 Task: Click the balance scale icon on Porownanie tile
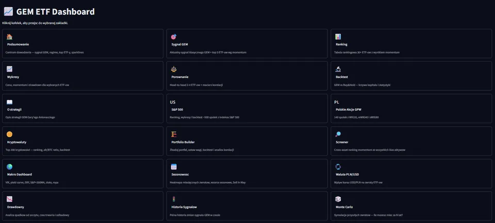[x=174, y=69]
